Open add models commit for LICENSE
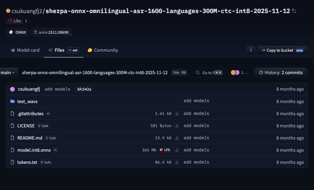This screenshot has height=190, width=314. (x=196, y=126)
